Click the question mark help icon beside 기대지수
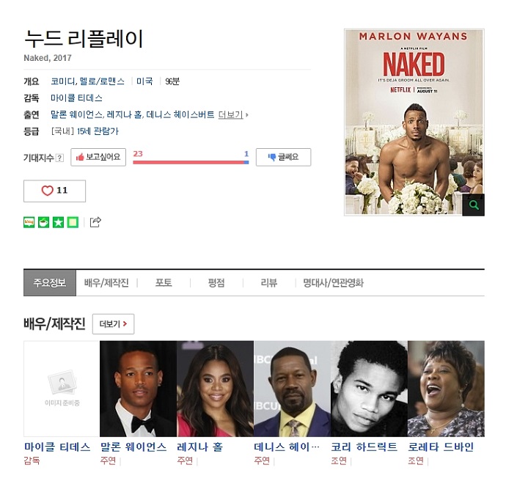Viewport: 506px width, 484px height. click(59, 158)
